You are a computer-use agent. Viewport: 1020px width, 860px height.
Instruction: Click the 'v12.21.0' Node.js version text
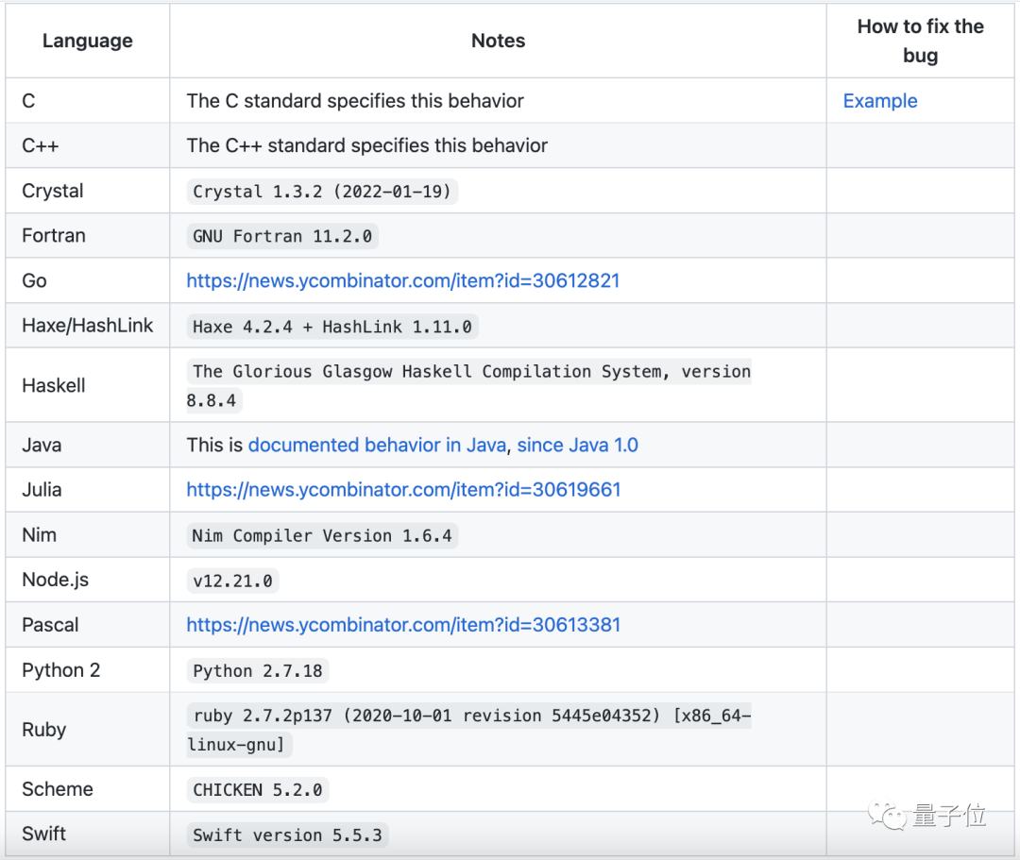point(232,581)
